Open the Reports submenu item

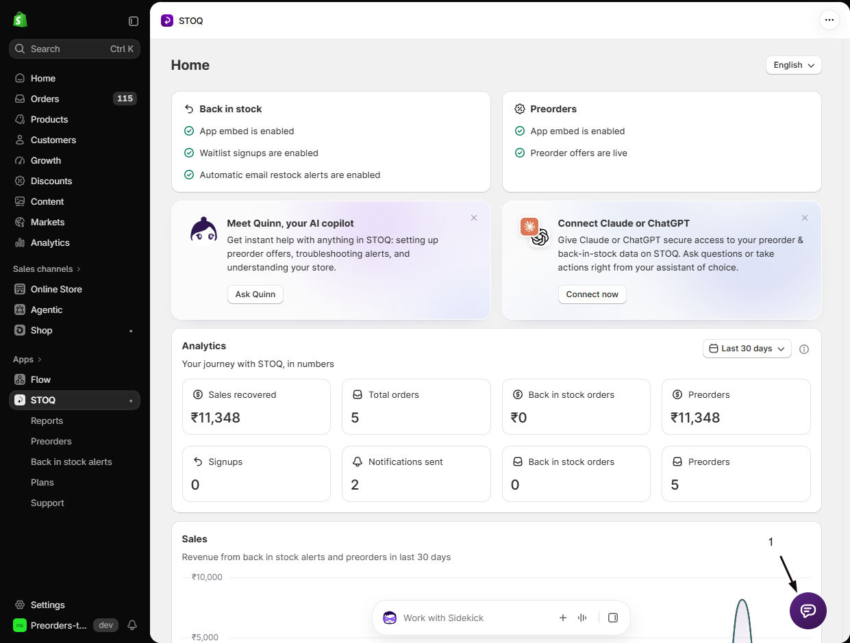coord(47,420)
